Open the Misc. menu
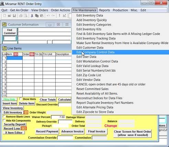 [134, 10]
